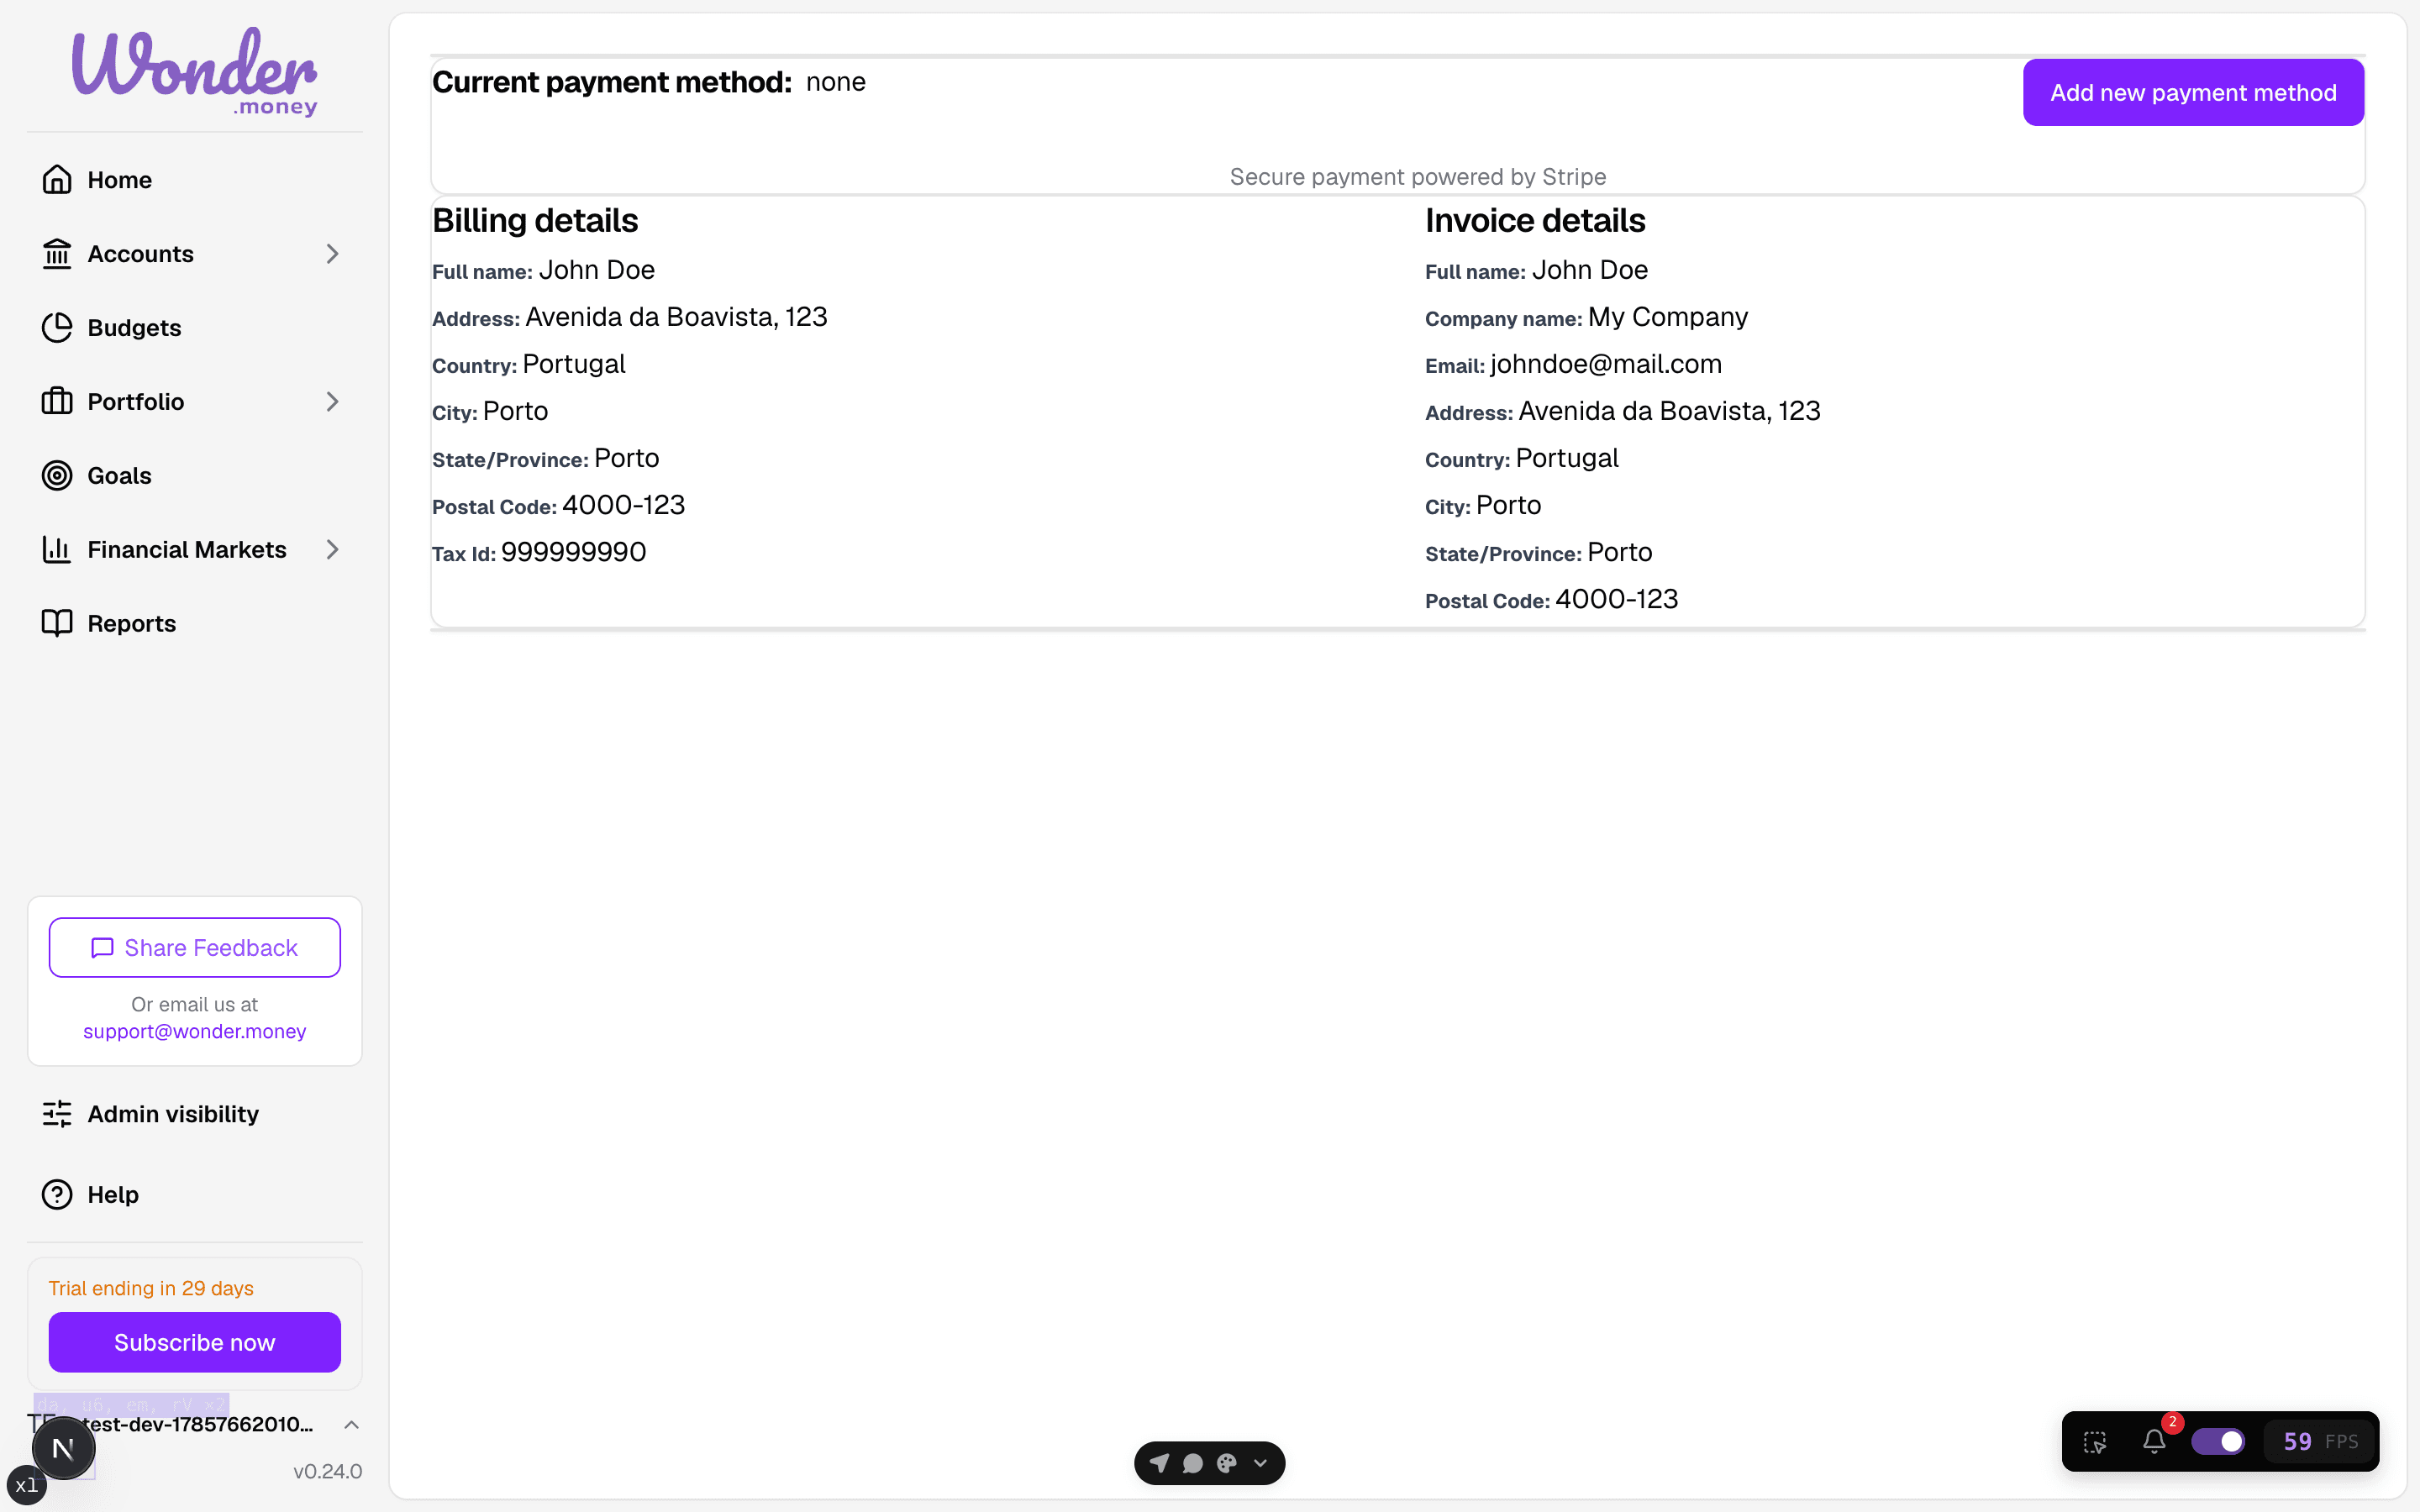Viewport: 2420px width, 1512px height.
Task: Click the 59 FPS counter
Action: click(2320, 1441)
